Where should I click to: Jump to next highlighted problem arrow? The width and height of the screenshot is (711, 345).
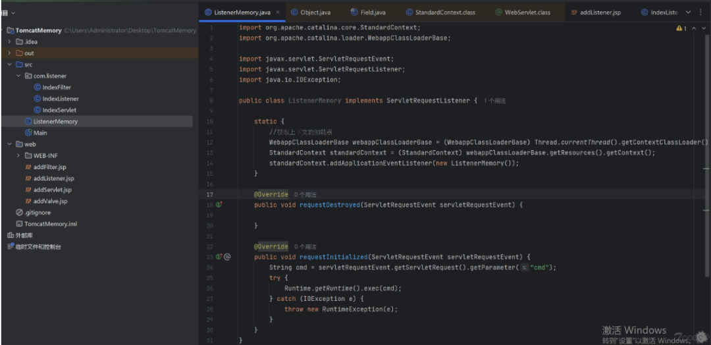point(703,28)
